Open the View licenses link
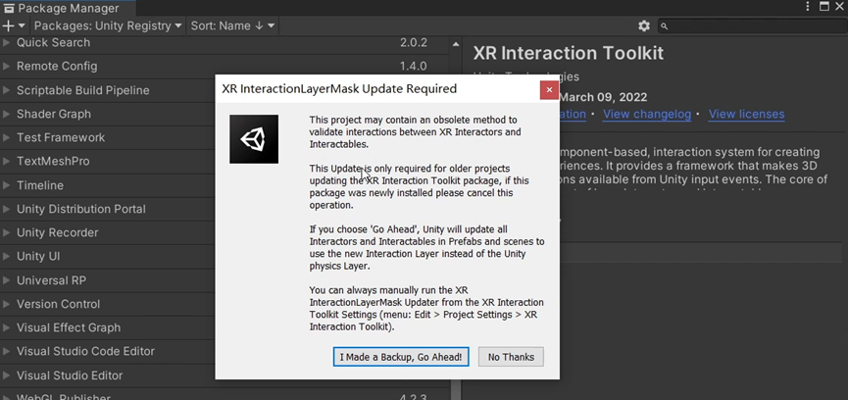The image size is (848, 400). coord(746,114)
